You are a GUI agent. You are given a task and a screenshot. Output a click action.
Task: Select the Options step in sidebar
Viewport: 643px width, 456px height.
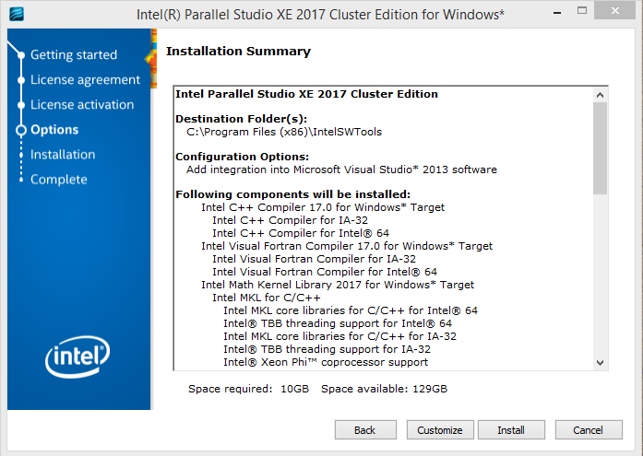coord(54,130)
